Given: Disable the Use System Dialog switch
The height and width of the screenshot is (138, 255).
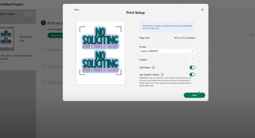Looking at the screenshot, I should pos(192,75).
